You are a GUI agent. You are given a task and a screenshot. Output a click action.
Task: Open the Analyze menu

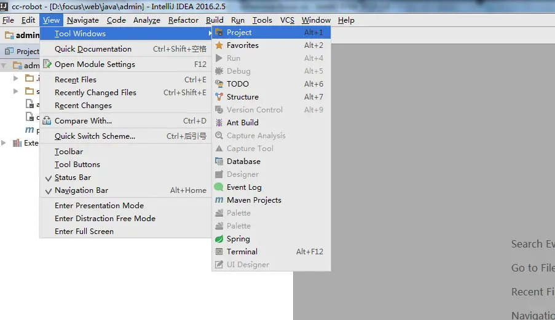coord(146,20)
